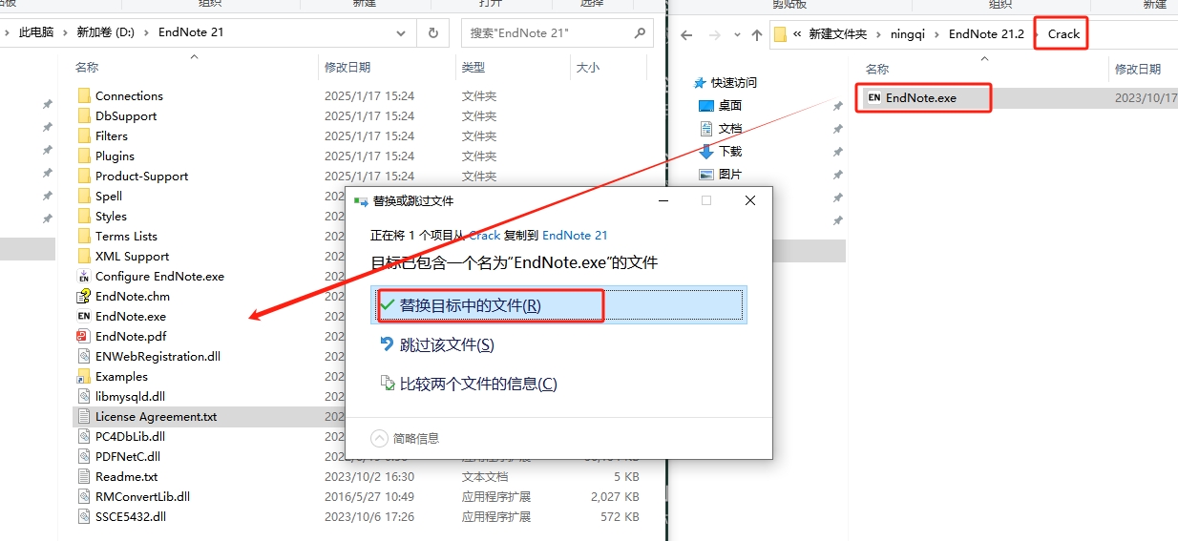Select 2023/10/2 16:30 date of Readme.txt
Image resolution: width=1178 pixels, height=541 pixels.
click(x=369, y=476)
